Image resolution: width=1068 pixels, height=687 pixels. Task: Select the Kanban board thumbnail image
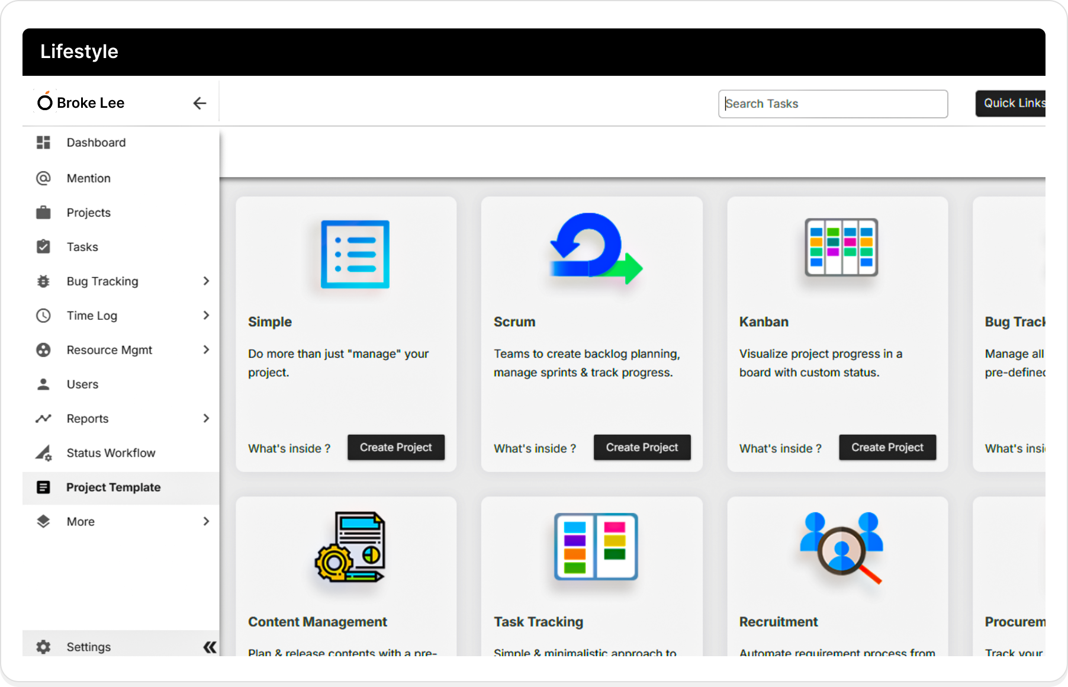(841, 248)
